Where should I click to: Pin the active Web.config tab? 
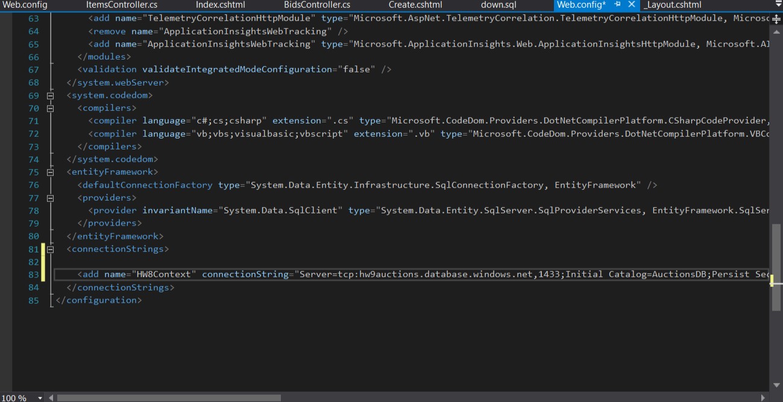(x=618, y=5)
